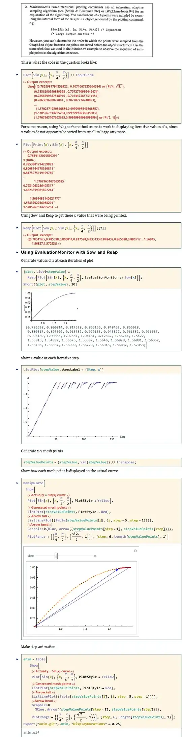
Task: Click 'This is what the code in the question looks like' text
Action: [x=59, y=62]
